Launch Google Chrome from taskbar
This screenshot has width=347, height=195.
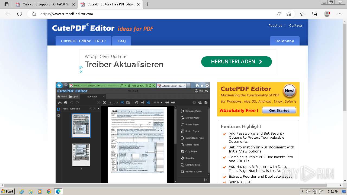49,191
